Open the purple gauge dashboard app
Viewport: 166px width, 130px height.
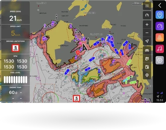coord(160,26)
